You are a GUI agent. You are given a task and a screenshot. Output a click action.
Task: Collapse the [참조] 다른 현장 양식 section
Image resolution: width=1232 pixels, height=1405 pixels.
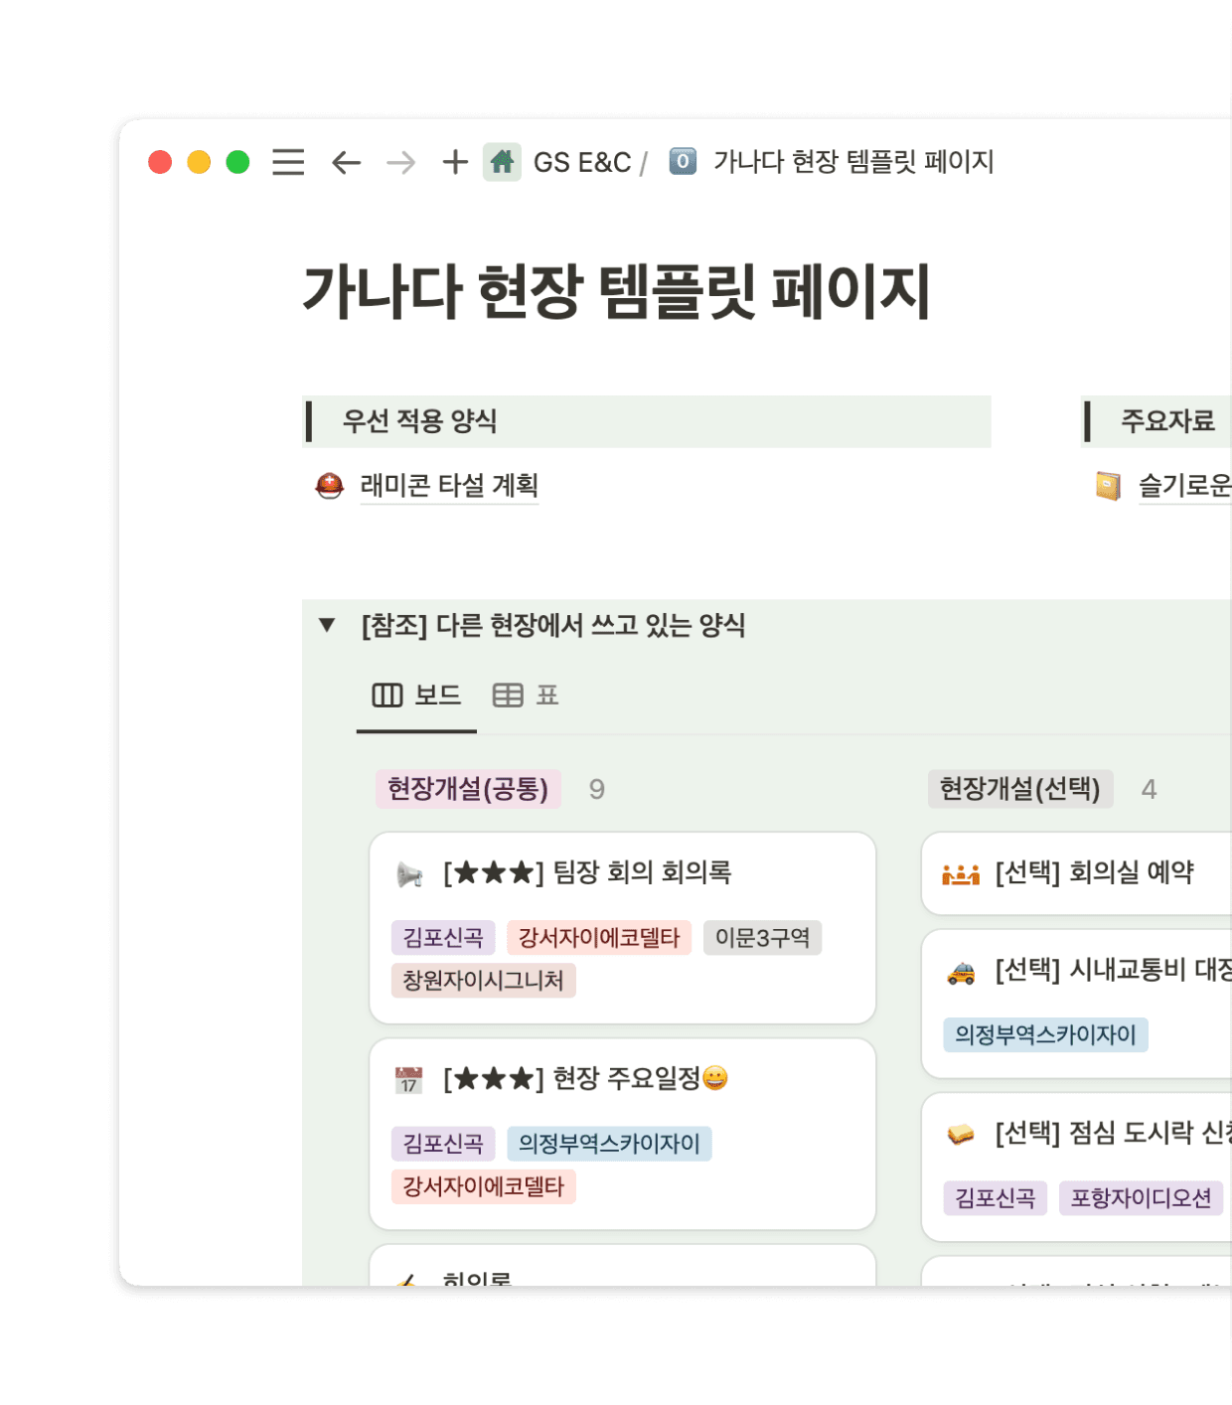pyautogui.click(x=326, y=626)
